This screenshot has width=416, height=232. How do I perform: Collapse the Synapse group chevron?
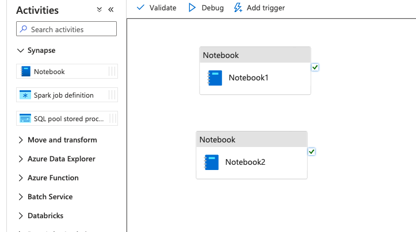point(21,51)
